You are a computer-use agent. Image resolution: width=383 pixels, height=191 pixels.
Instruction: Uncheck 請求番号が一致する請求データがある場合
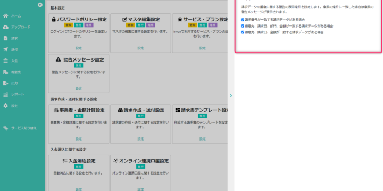(243, 20)
